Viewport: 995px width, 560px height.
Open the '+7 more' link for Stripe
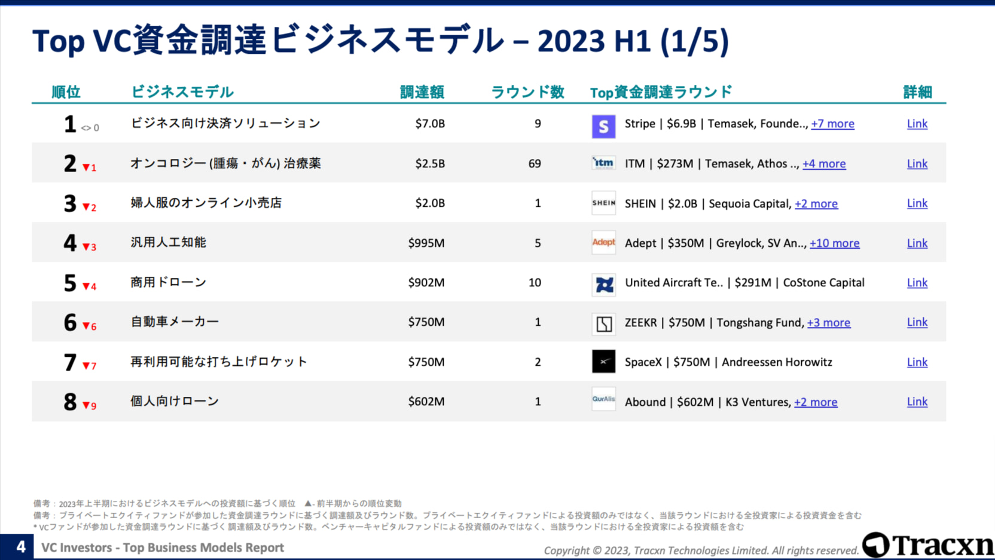pyautogui.click(x=832, y=124)
